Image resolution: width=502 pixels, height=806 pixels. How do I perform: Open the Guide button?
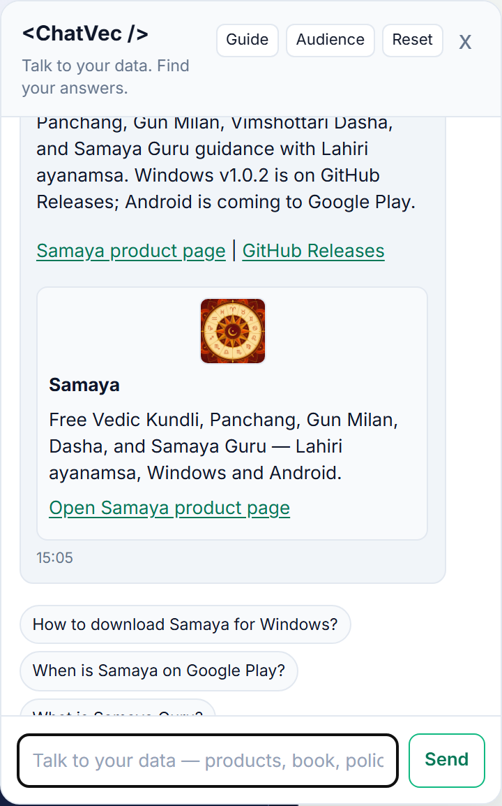point(247,40)
